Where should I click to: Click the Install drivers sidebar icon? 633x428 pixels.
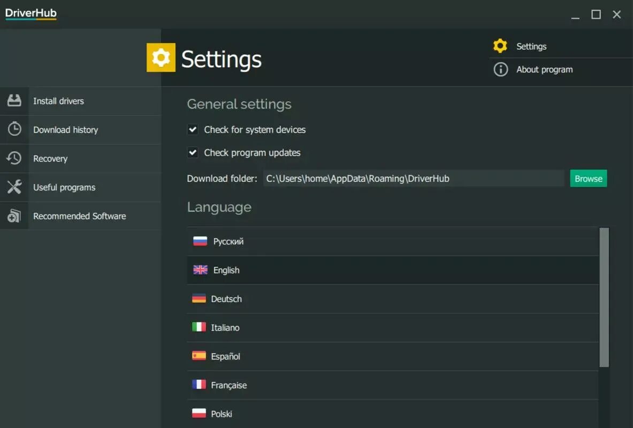14,101
